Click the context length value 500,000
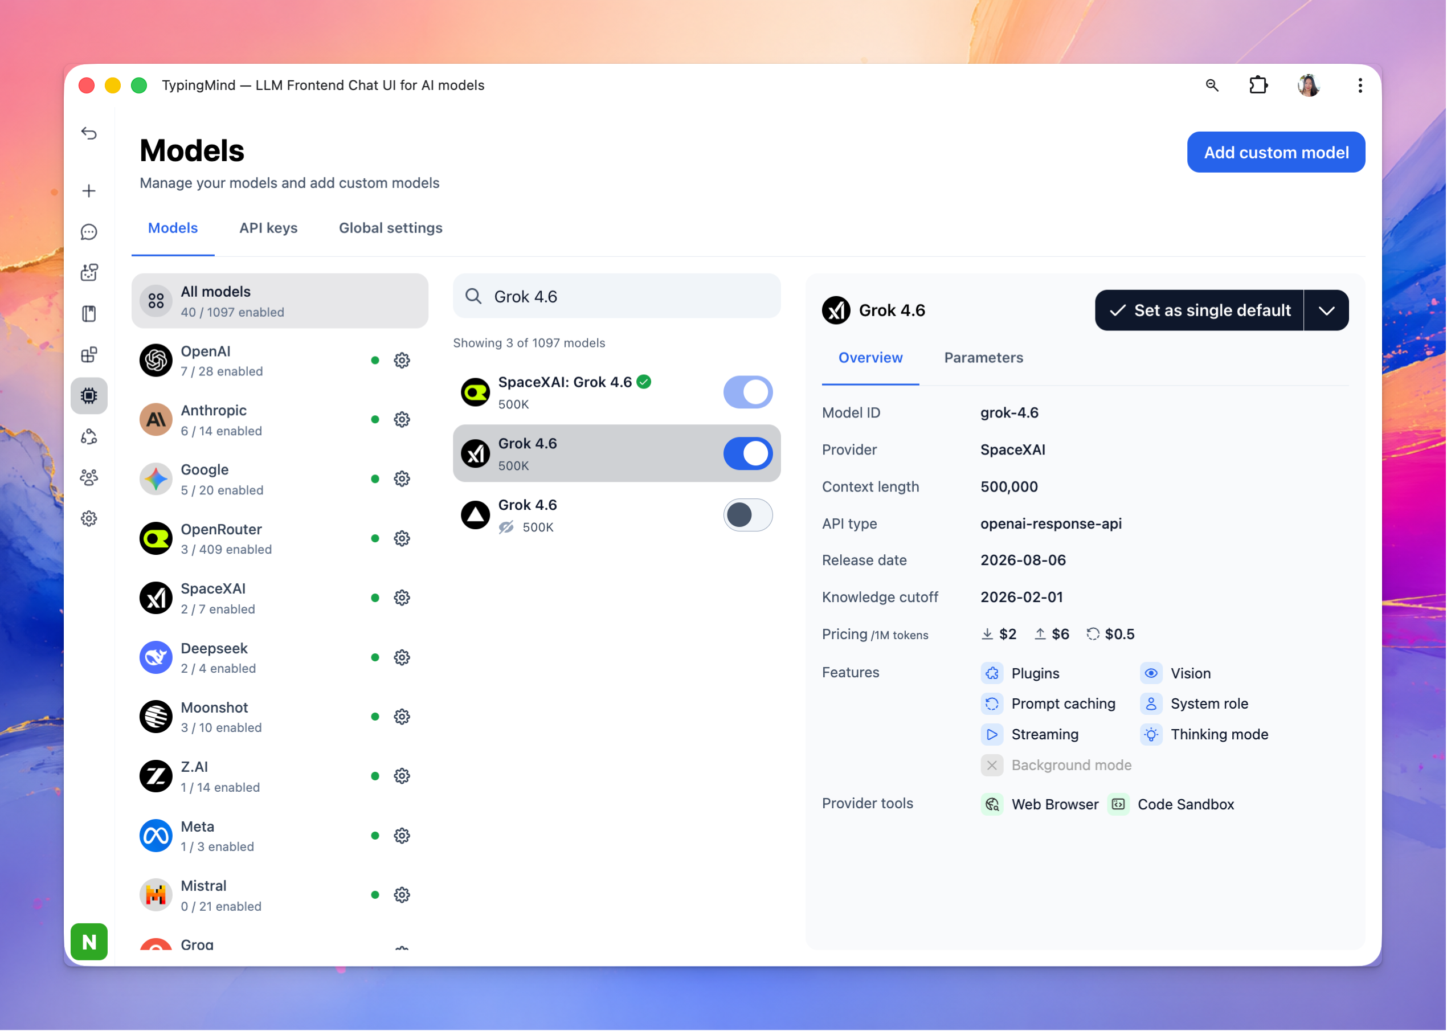Image resolution: width=1447 pixels, height=1031 pixels. click(1009, 487)
